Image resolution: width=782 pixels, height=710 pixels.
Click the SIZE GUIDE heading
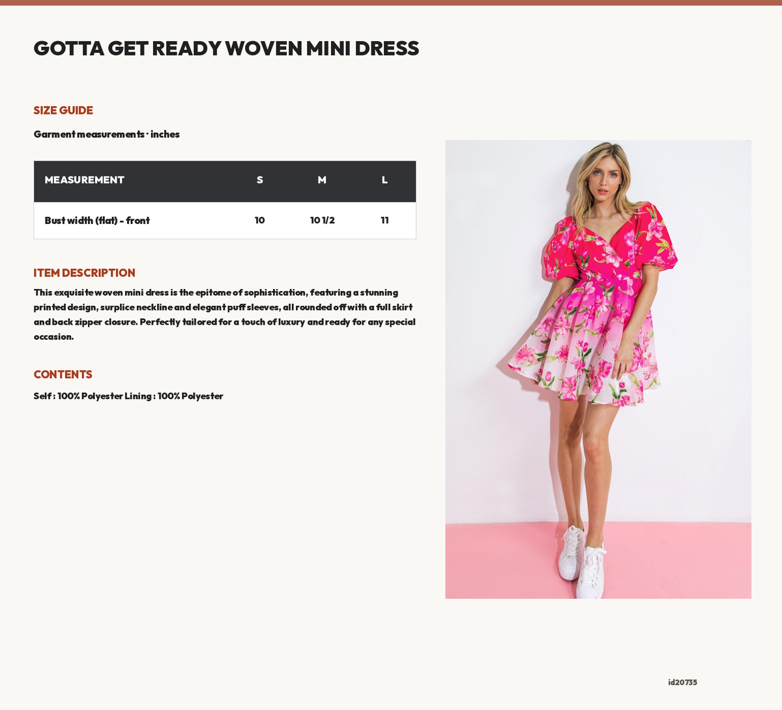click(63, 111)
